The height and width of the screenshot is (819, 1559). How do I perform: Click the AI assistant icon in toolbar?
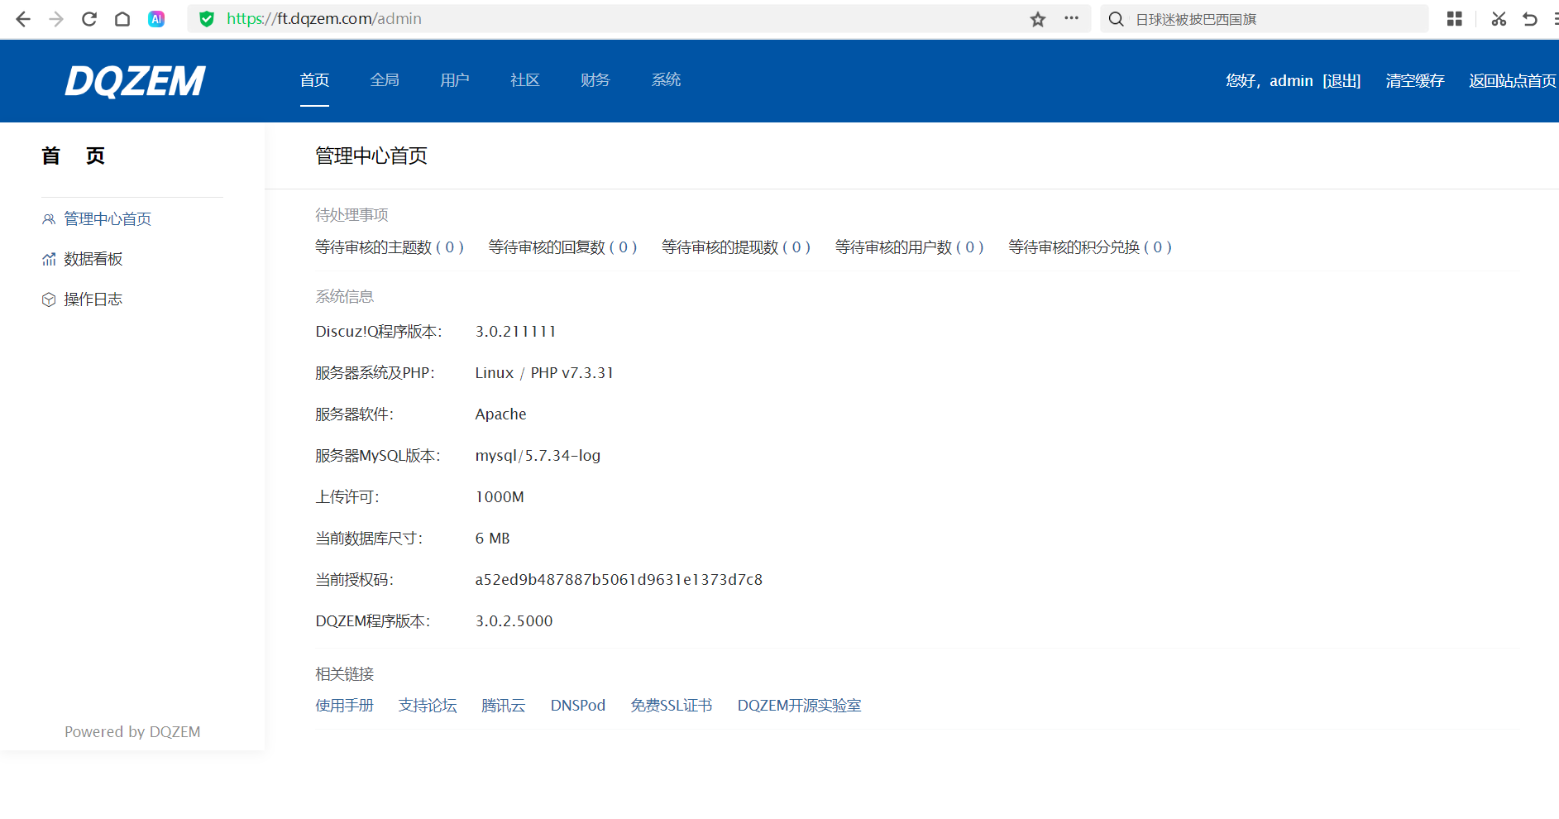[156, 19]
